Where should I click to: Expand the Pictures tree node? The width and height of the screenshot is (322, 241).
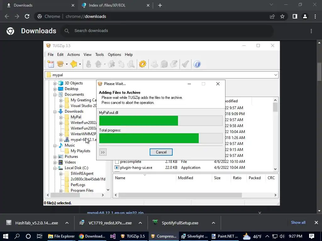tap(55, 157)
